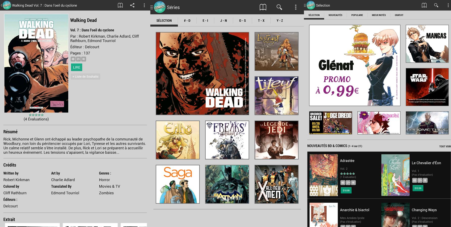Share the Walking Dead Vol. 7 comic
This screenshot has height=227, width=451.
coord(132,5)
